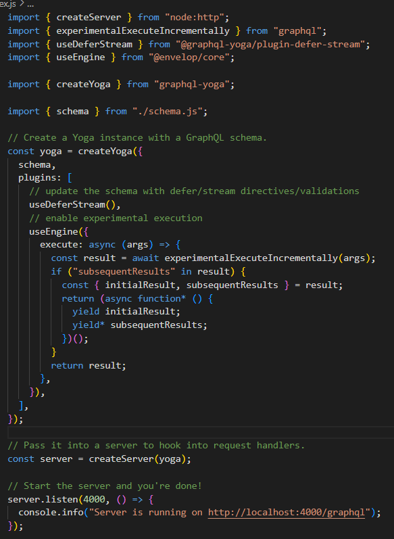This screenshot has height=539, width=394.
Task: Click the "@graphql-yoga/plugin-defer-stream" module string
Action: tap(270, 45)
